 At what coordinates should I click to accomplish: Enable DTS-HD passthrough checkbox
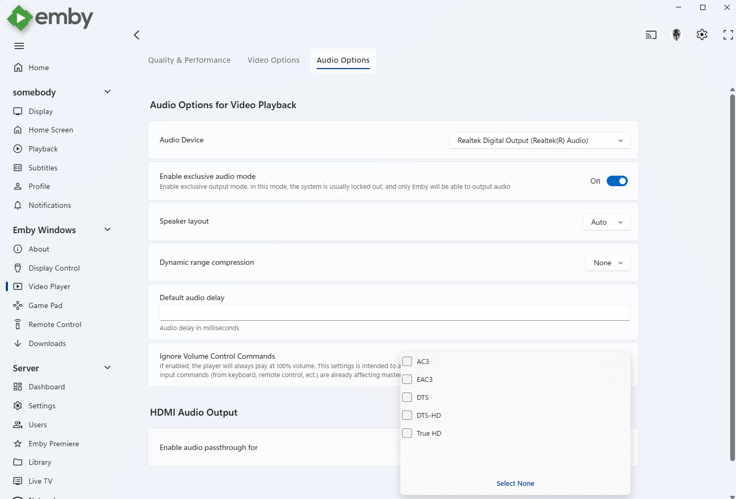(407, 415)
